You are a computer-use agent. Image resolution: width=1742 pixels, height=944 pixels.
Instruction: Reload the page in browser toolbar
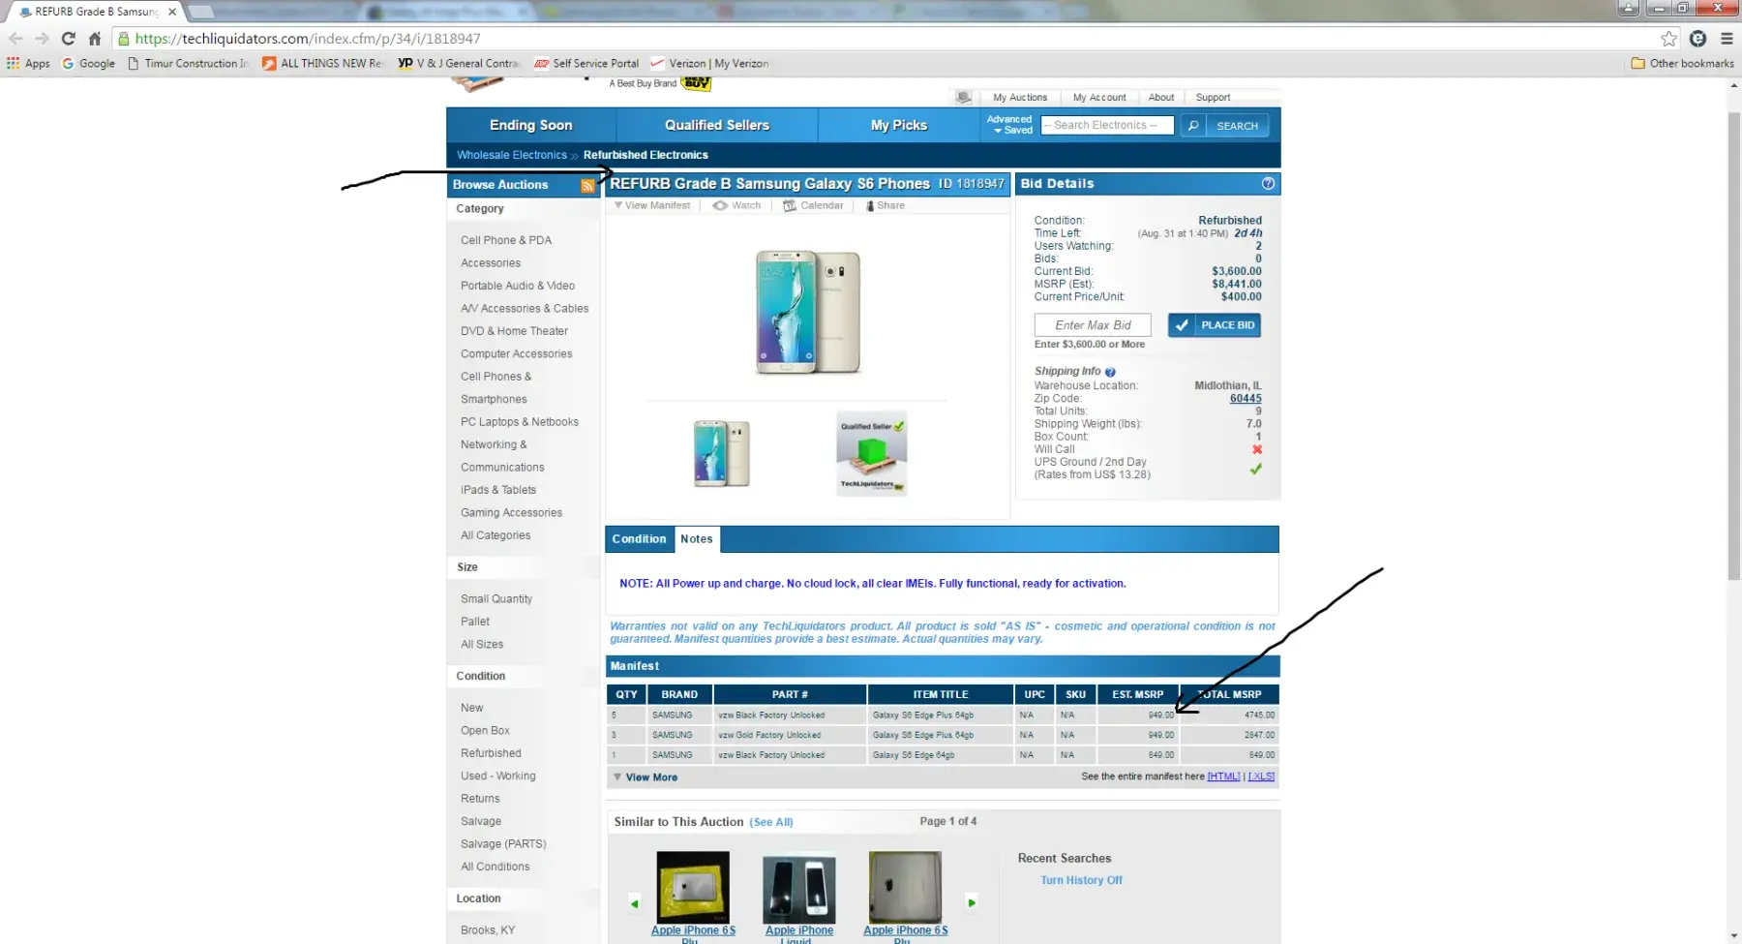click(68, 39)
